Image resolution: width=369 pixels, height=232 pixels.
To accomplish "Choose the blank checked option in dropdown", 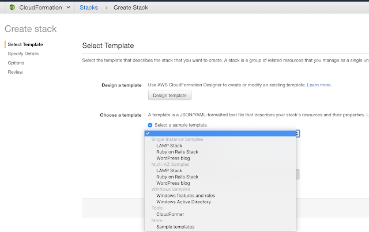I will pos(220,134).
